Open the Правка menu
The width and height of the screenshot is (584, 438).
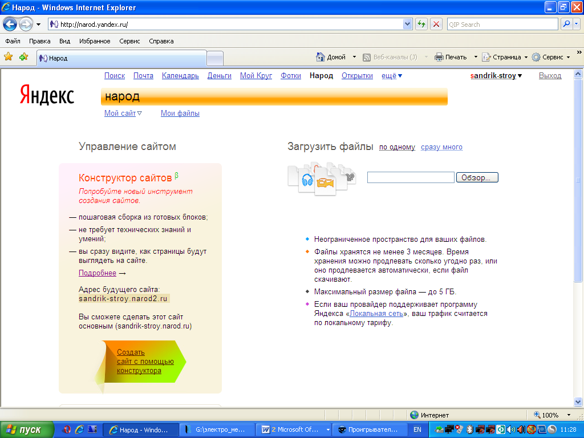coord(39,41)
